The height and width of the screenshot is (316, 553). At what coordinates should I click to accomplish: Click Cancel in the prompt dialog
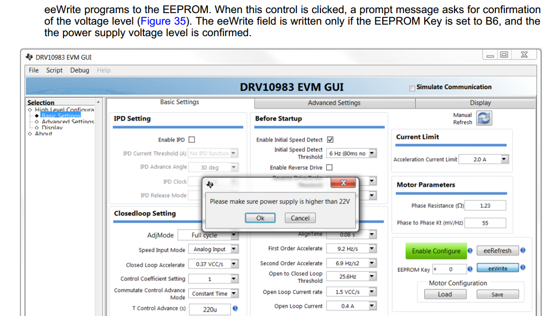click(x=300, y=218)
